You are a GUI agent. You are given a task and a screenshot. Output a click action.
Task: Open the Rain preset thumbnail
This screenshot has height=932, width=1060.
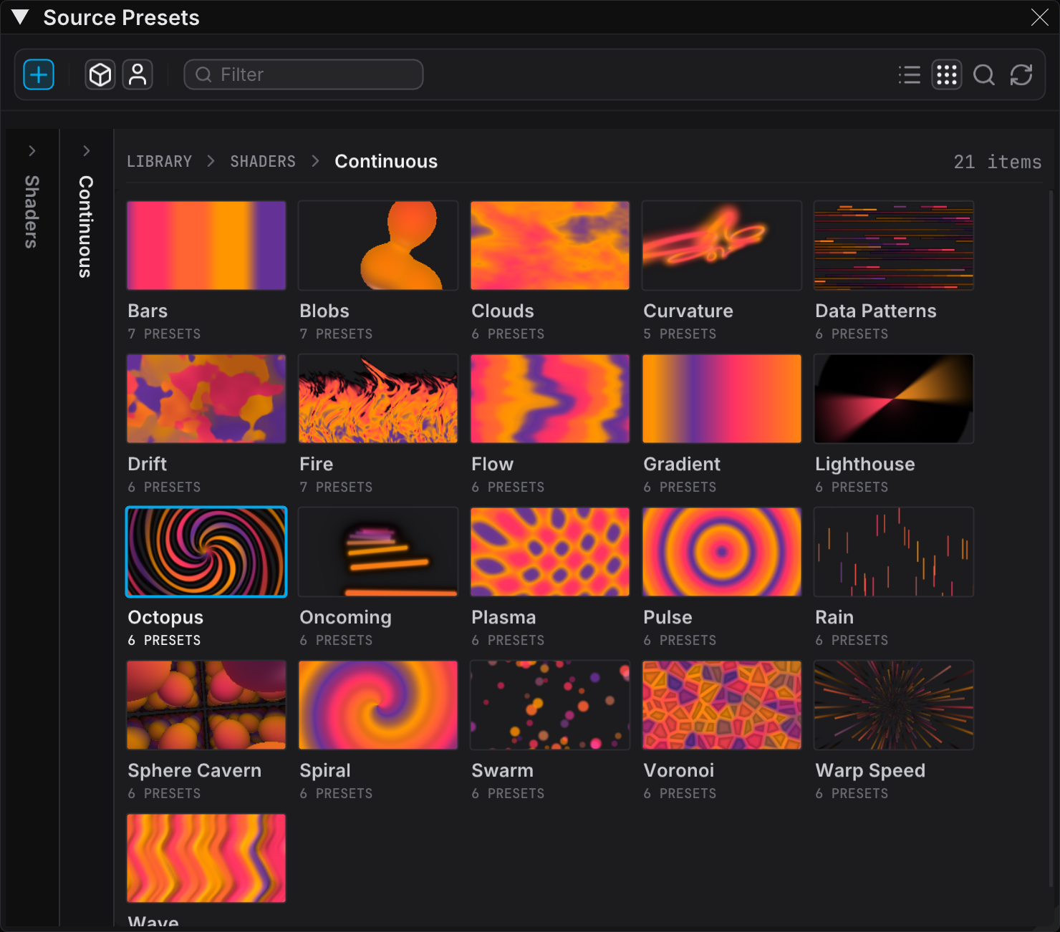894,552
